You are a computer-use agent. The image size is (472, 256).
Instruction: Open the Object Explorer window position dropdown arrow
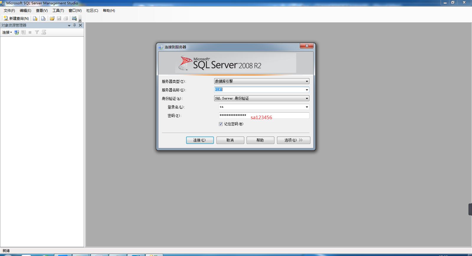[69, 26]
